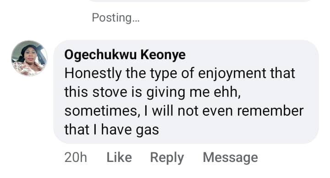Click the commenter name Ogechukwu Keonye

(x=125, y=55)
